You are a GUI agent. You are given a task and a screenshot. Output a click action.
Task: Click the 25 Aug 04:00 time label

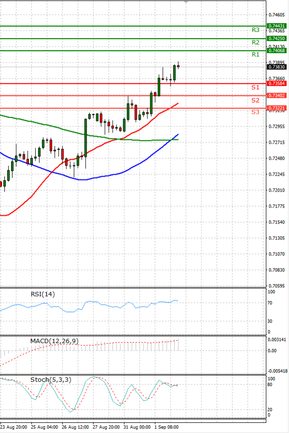[45, 427]
